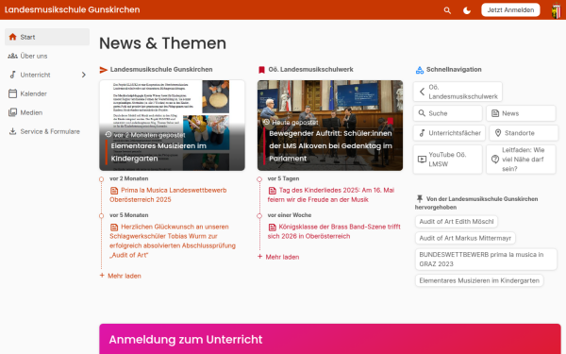Screen dimensions: 566x354
Task: Go back to Oö. Landesmusikschulwerk
Action: 458,92
